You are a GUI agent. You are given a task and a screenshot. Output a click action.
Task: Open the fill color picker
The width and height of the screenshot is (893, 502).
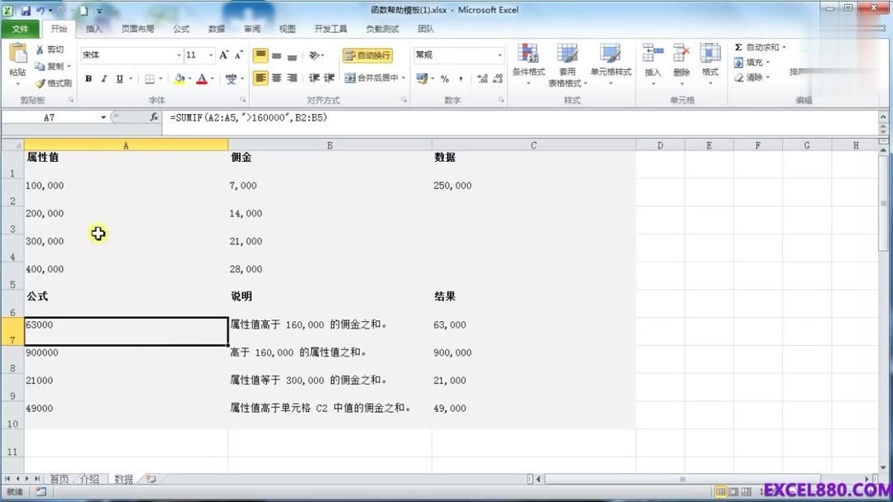click(179, 78)
